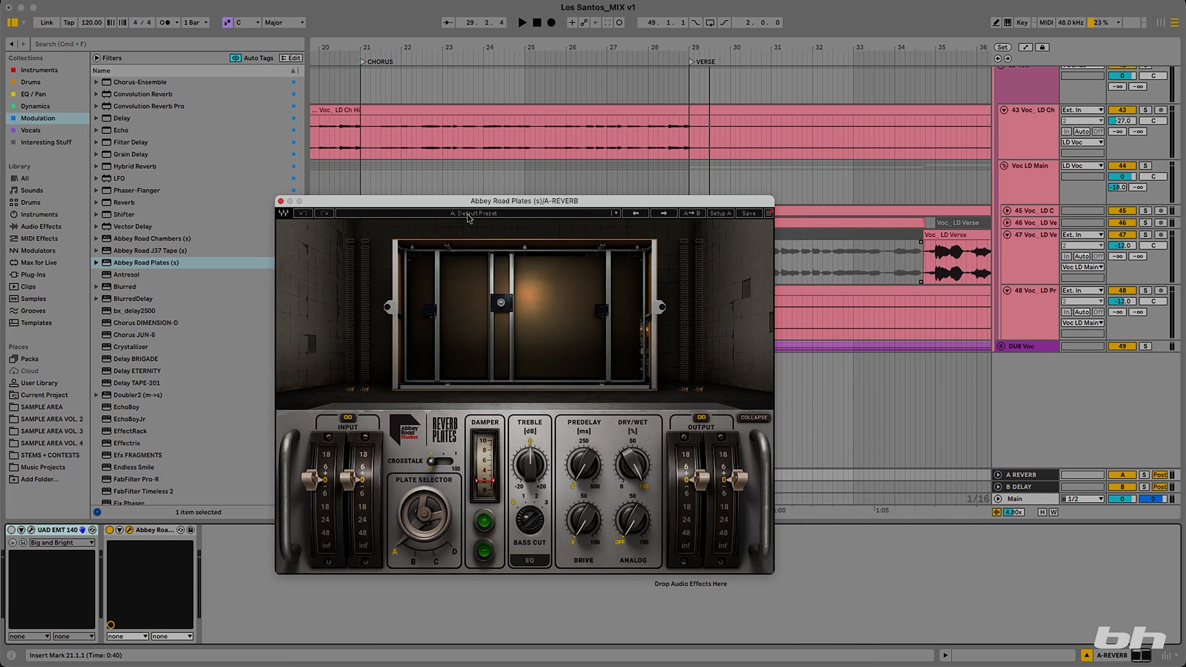Arm record on track 47 Voc_LD Ve
Screen dimensions: 1186x667
pos(1160,235)
